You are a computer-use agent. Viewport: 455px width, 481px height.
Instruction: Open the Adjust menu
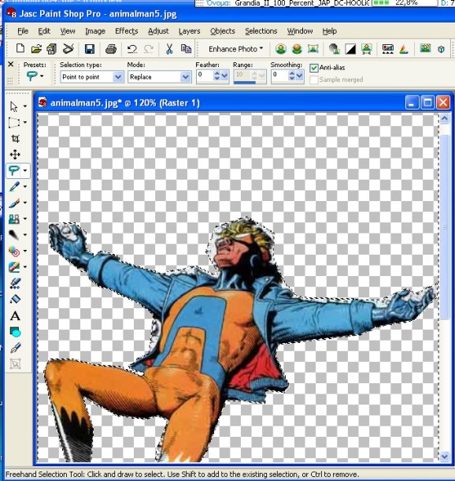[x=158, y=32]
